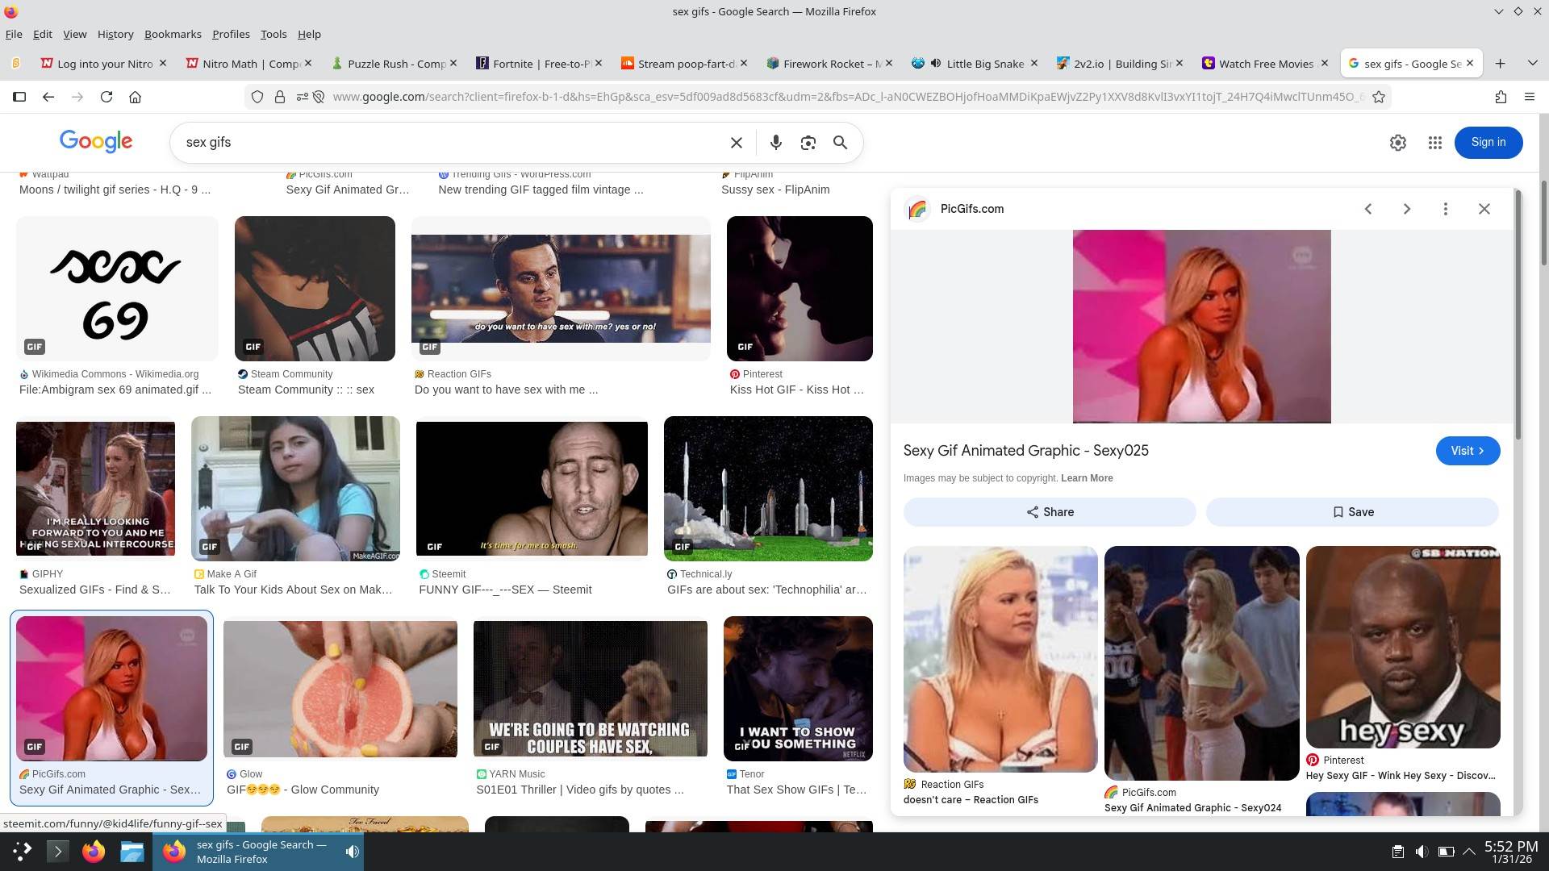Toggle system volume icon in tray

pyautogui.click(x=1422, y=851)
